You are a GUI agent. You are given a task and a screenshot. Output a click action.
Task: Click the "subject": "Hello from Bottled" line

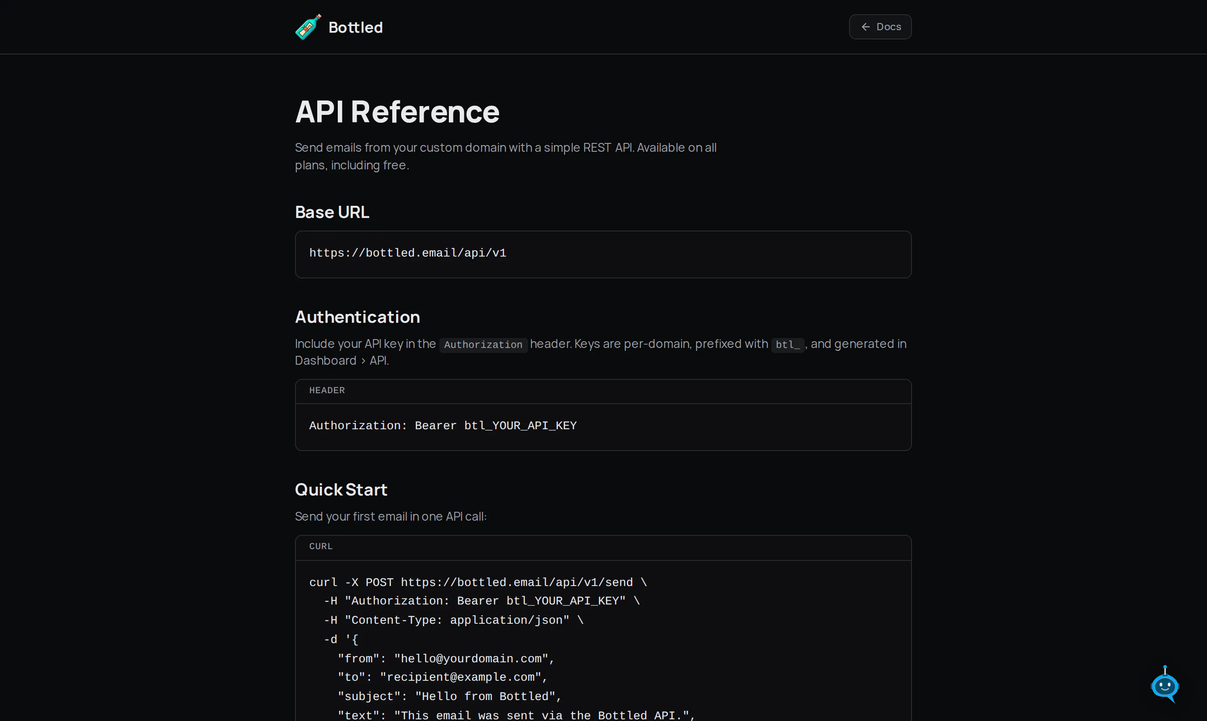(449, 697)
